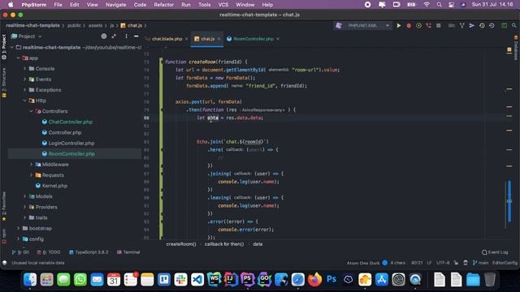The image size is (520, 292).
Task: Click the UTF-8 encoding in the status bar
Action: click(443, 263)
